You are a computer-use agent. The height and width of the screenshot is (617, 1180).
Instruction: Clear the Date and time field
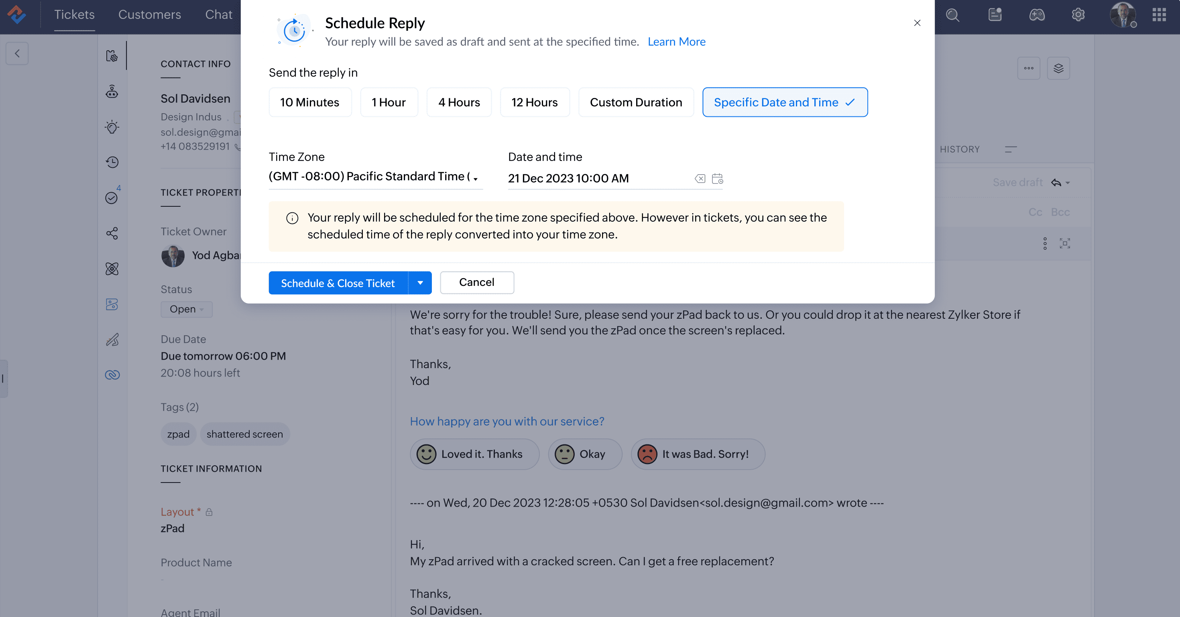[700, 179]
